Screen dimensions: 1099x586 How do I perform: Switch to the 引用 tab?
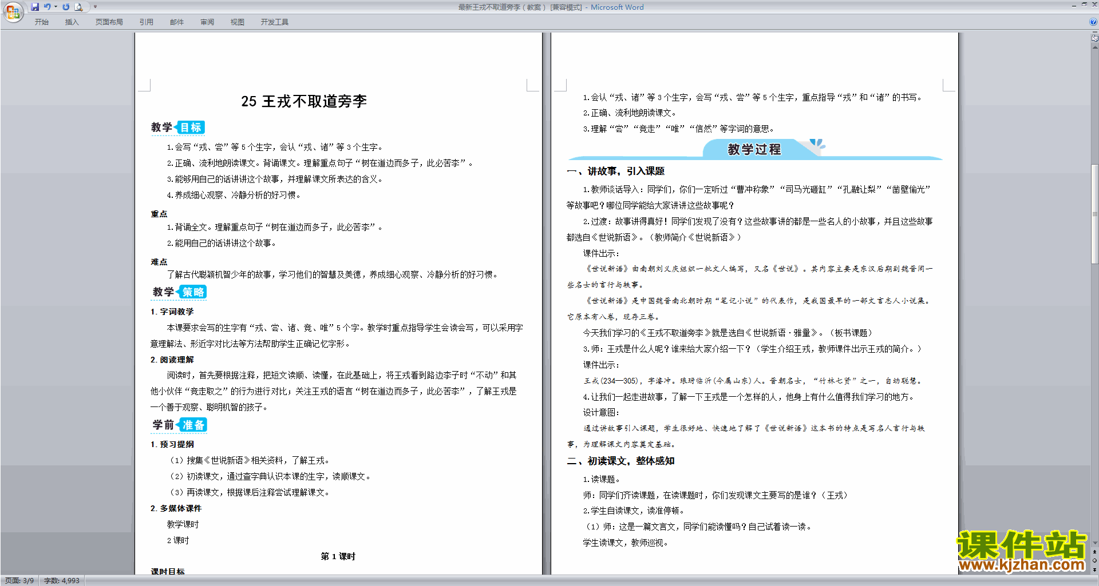(x=146, y=22)
